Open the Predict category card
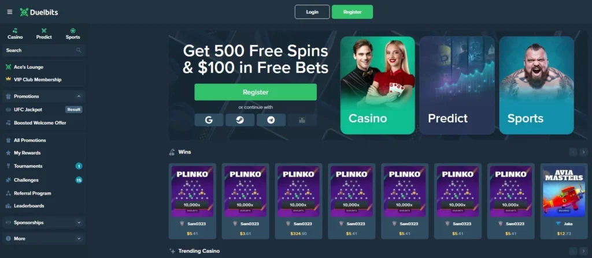The height and width of the screenshot is (258, 592). click(457, 85)
